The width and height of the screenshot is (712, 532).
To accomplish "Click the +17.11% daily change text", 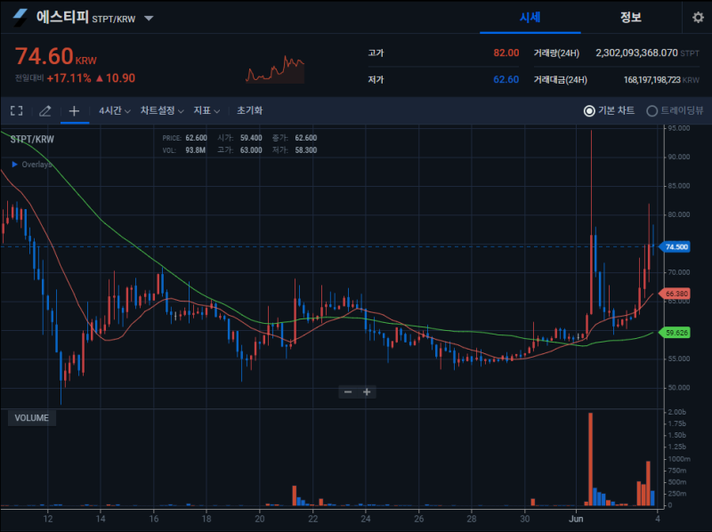I will click(69, 78).
